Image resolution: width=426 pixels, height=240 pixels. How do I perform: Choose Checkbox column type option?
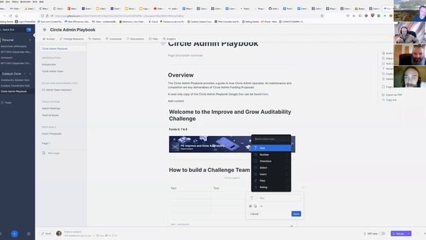click(x=271, y=161)
